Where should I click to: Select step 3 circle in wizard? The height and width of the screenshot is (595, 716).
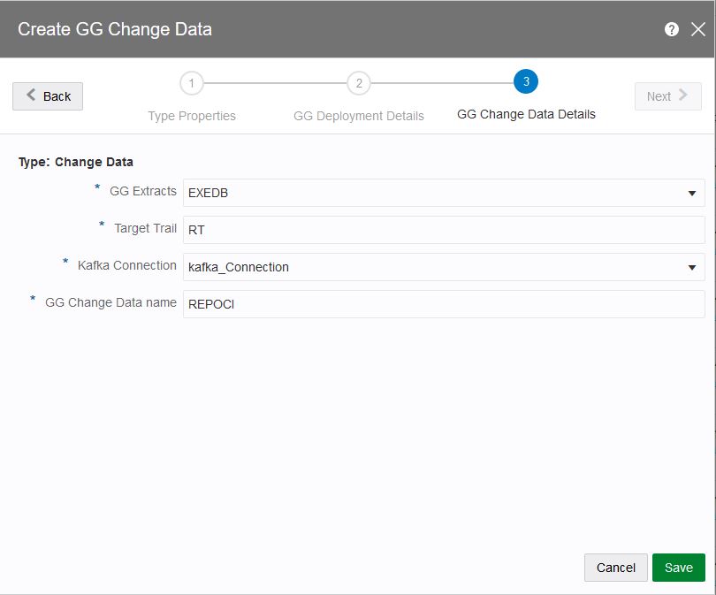pos(526,82)
